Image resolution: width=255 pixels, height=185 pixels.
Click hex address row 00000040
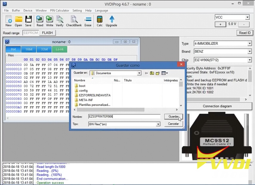[14, 82]
